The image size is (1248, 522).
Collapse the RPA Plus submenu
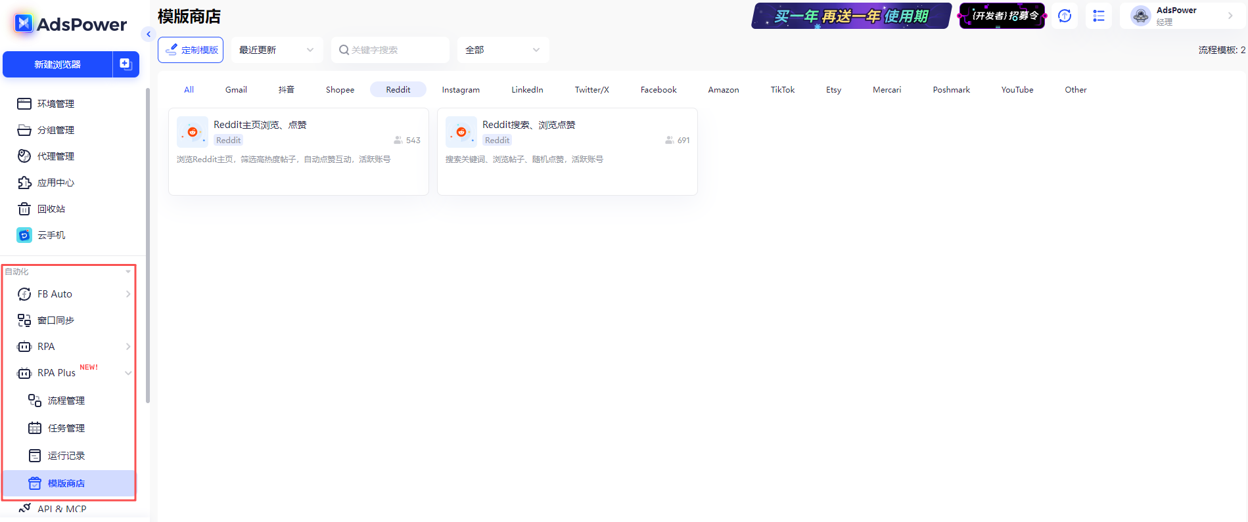(x=128, y=373)
